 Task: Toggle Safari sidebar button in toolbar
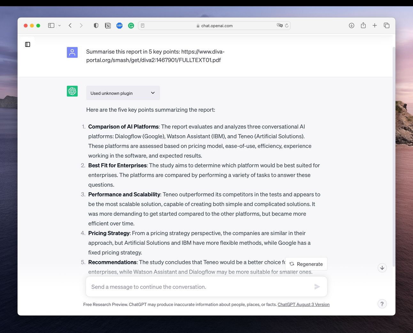click(x=51, y=26)
